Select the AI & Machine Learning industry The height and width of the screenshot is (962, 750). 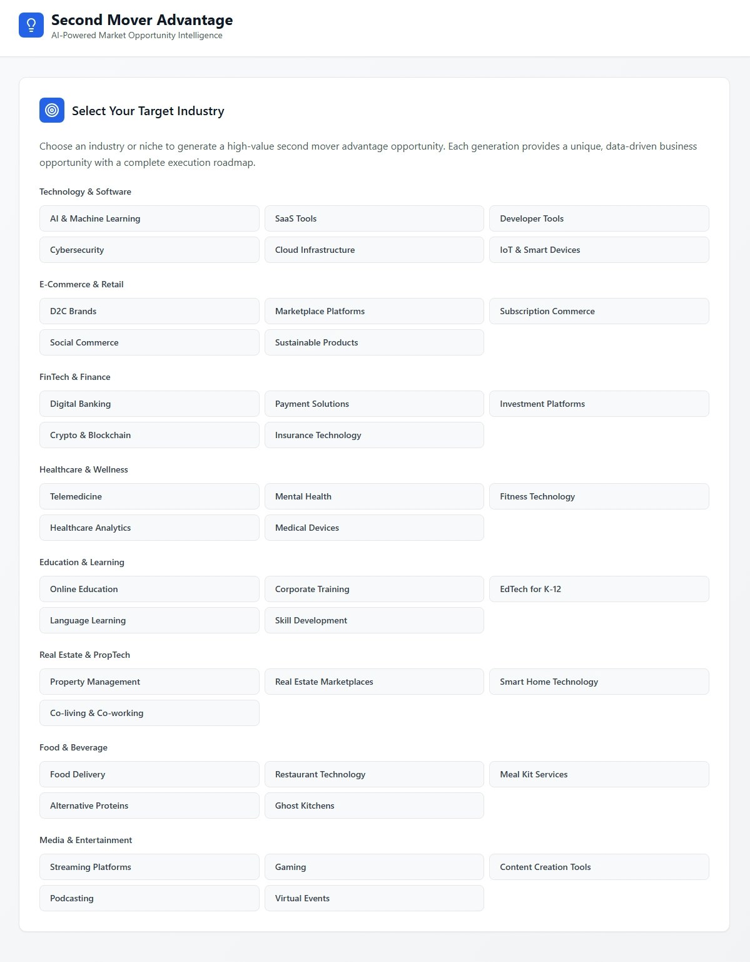(x=149, y=218)
